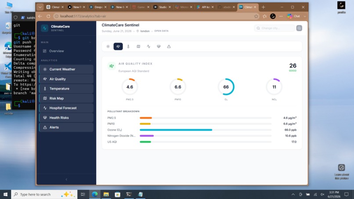Open Copilot Chat button
The width and height of the screenshot is (354, 199).
(294, 16)
